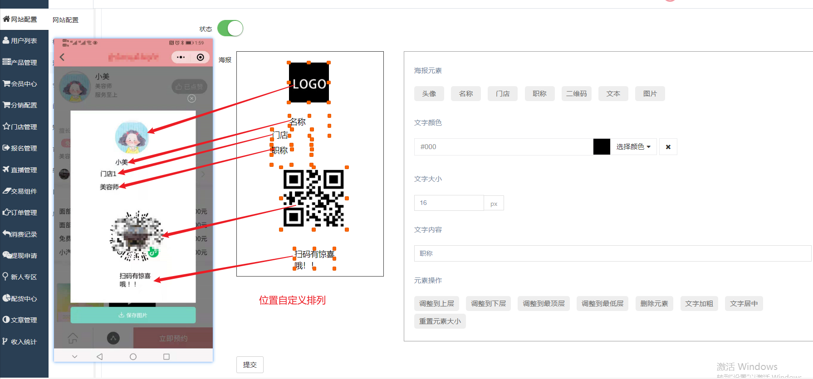Click the 订单管理 hand icon

tap(6, 212)
